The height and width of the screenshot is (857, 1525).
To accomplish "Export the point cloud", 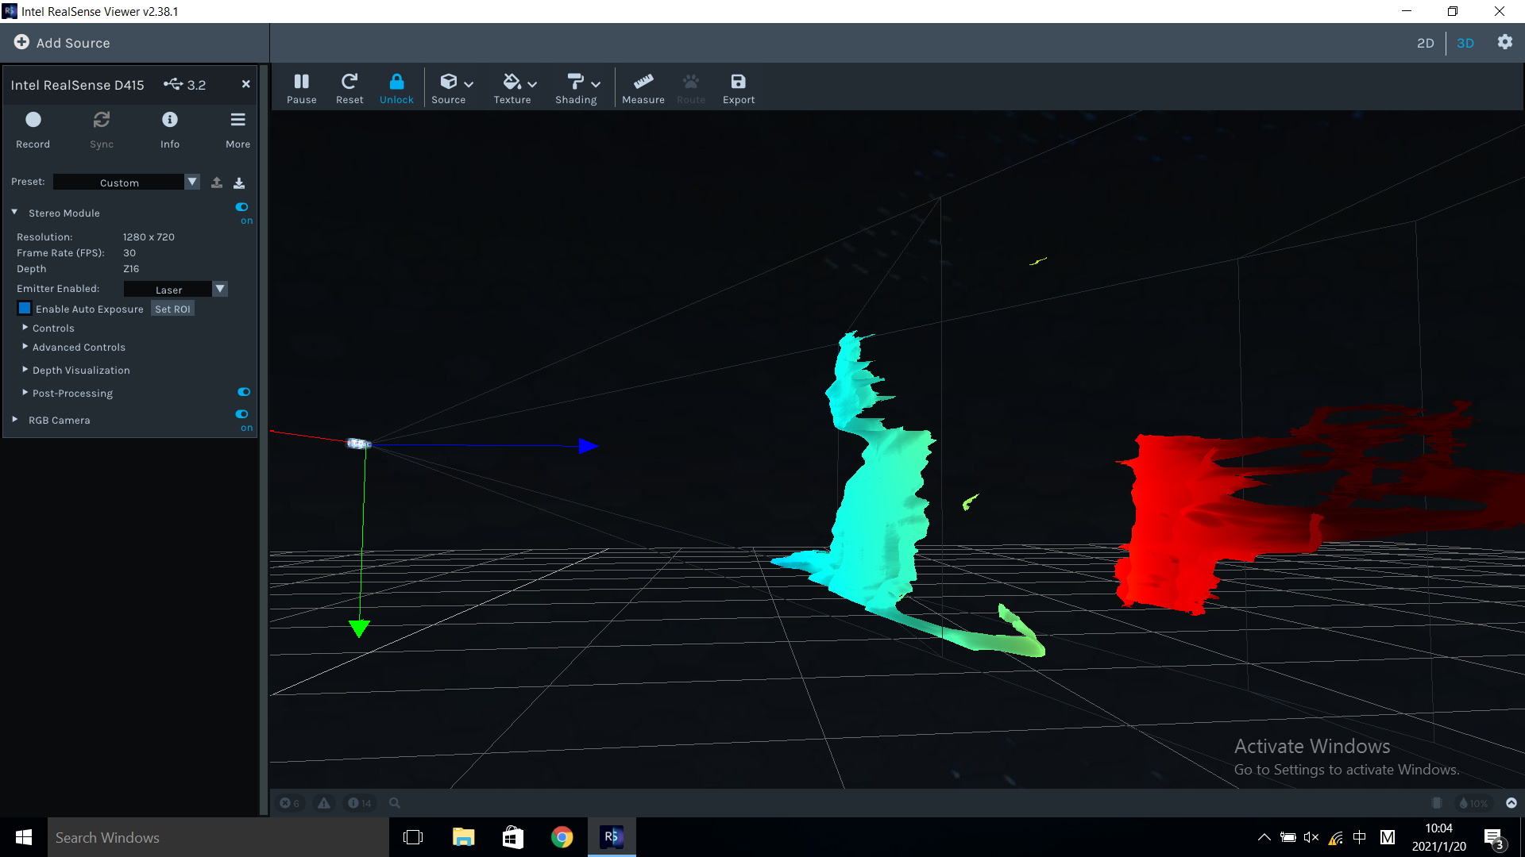I will (738, 87).
